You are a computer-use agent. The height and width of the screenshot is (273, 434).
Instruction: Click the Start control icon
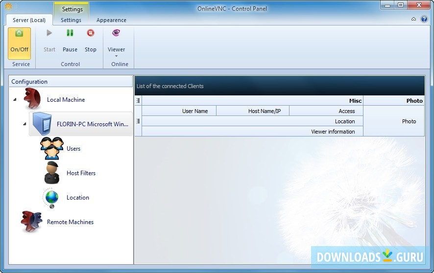click(x=49, y=33)
